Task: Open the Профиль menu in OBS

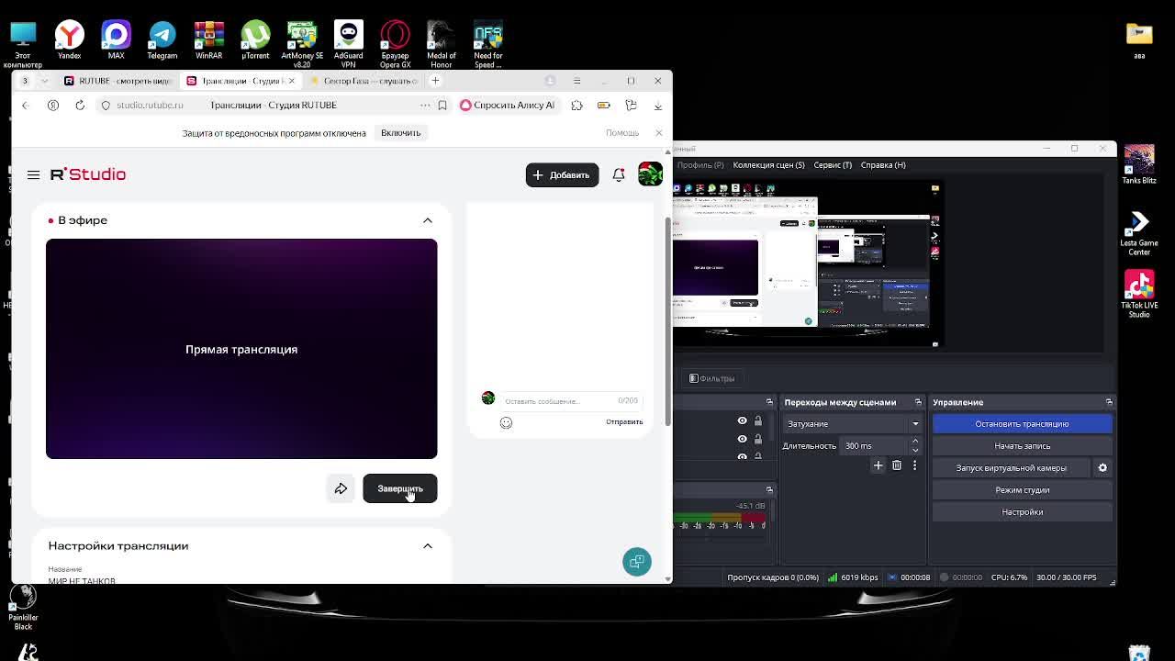Action: 699,165
